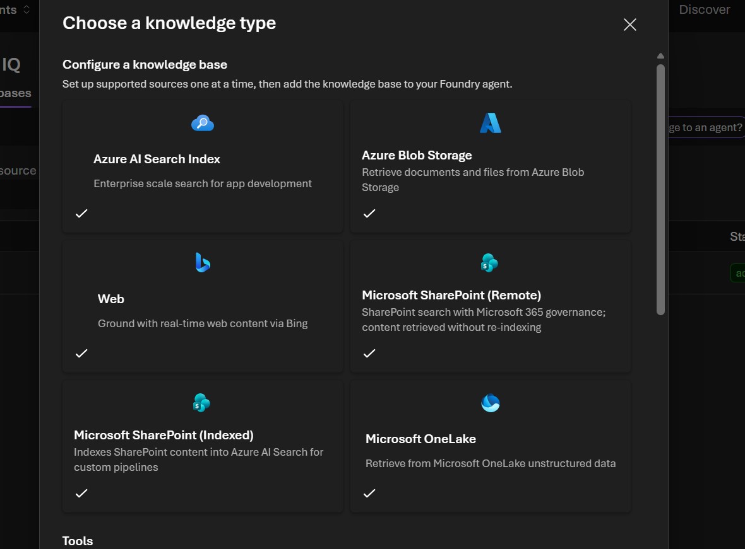The height and width of the screenshot is (549, 745).
Task: Open the Discover tab
Action: click(x=704, y=9)
